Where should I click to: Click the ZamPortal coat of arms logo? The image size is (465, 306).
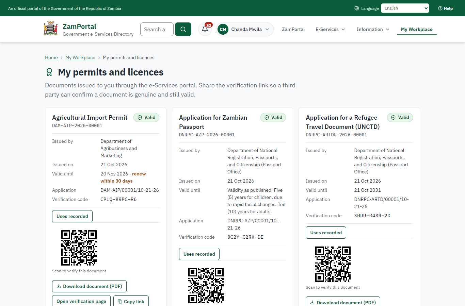(x=51, y=29)
